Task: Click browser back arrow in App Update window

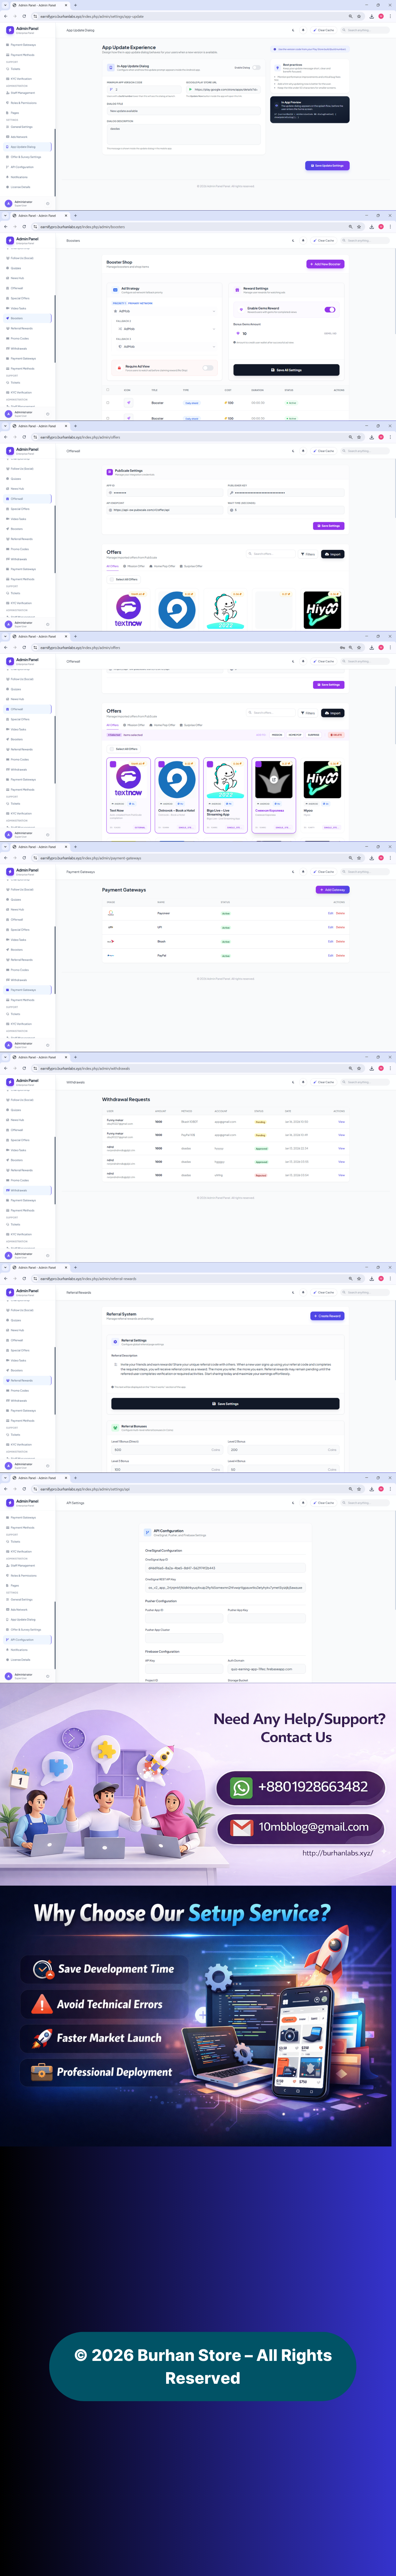Action: pyautogui.click(x=6, y=16)
